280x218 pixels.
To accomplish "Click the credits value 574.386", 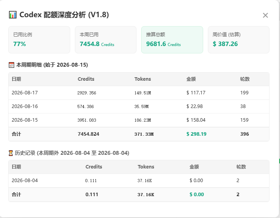I will pyautogui.click(x=85, y=106).
